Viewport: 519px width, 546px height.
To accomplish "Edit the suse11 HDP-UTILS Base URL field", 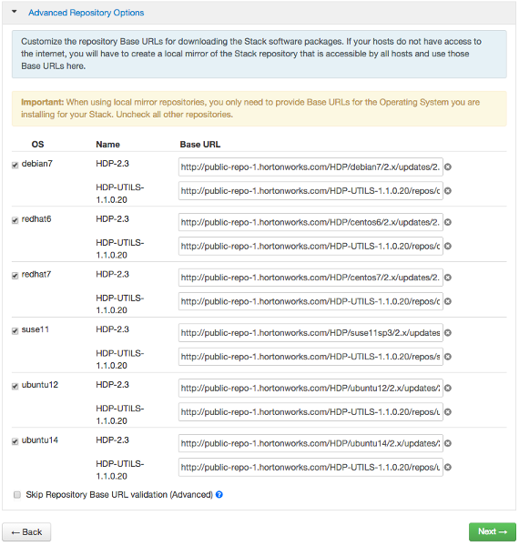I will [310, 357].
